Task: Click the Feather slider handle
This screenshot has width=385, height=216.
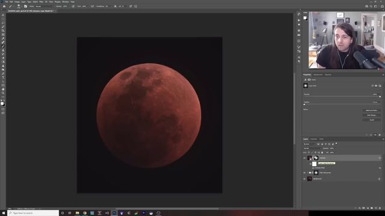Action: [304, 104]
